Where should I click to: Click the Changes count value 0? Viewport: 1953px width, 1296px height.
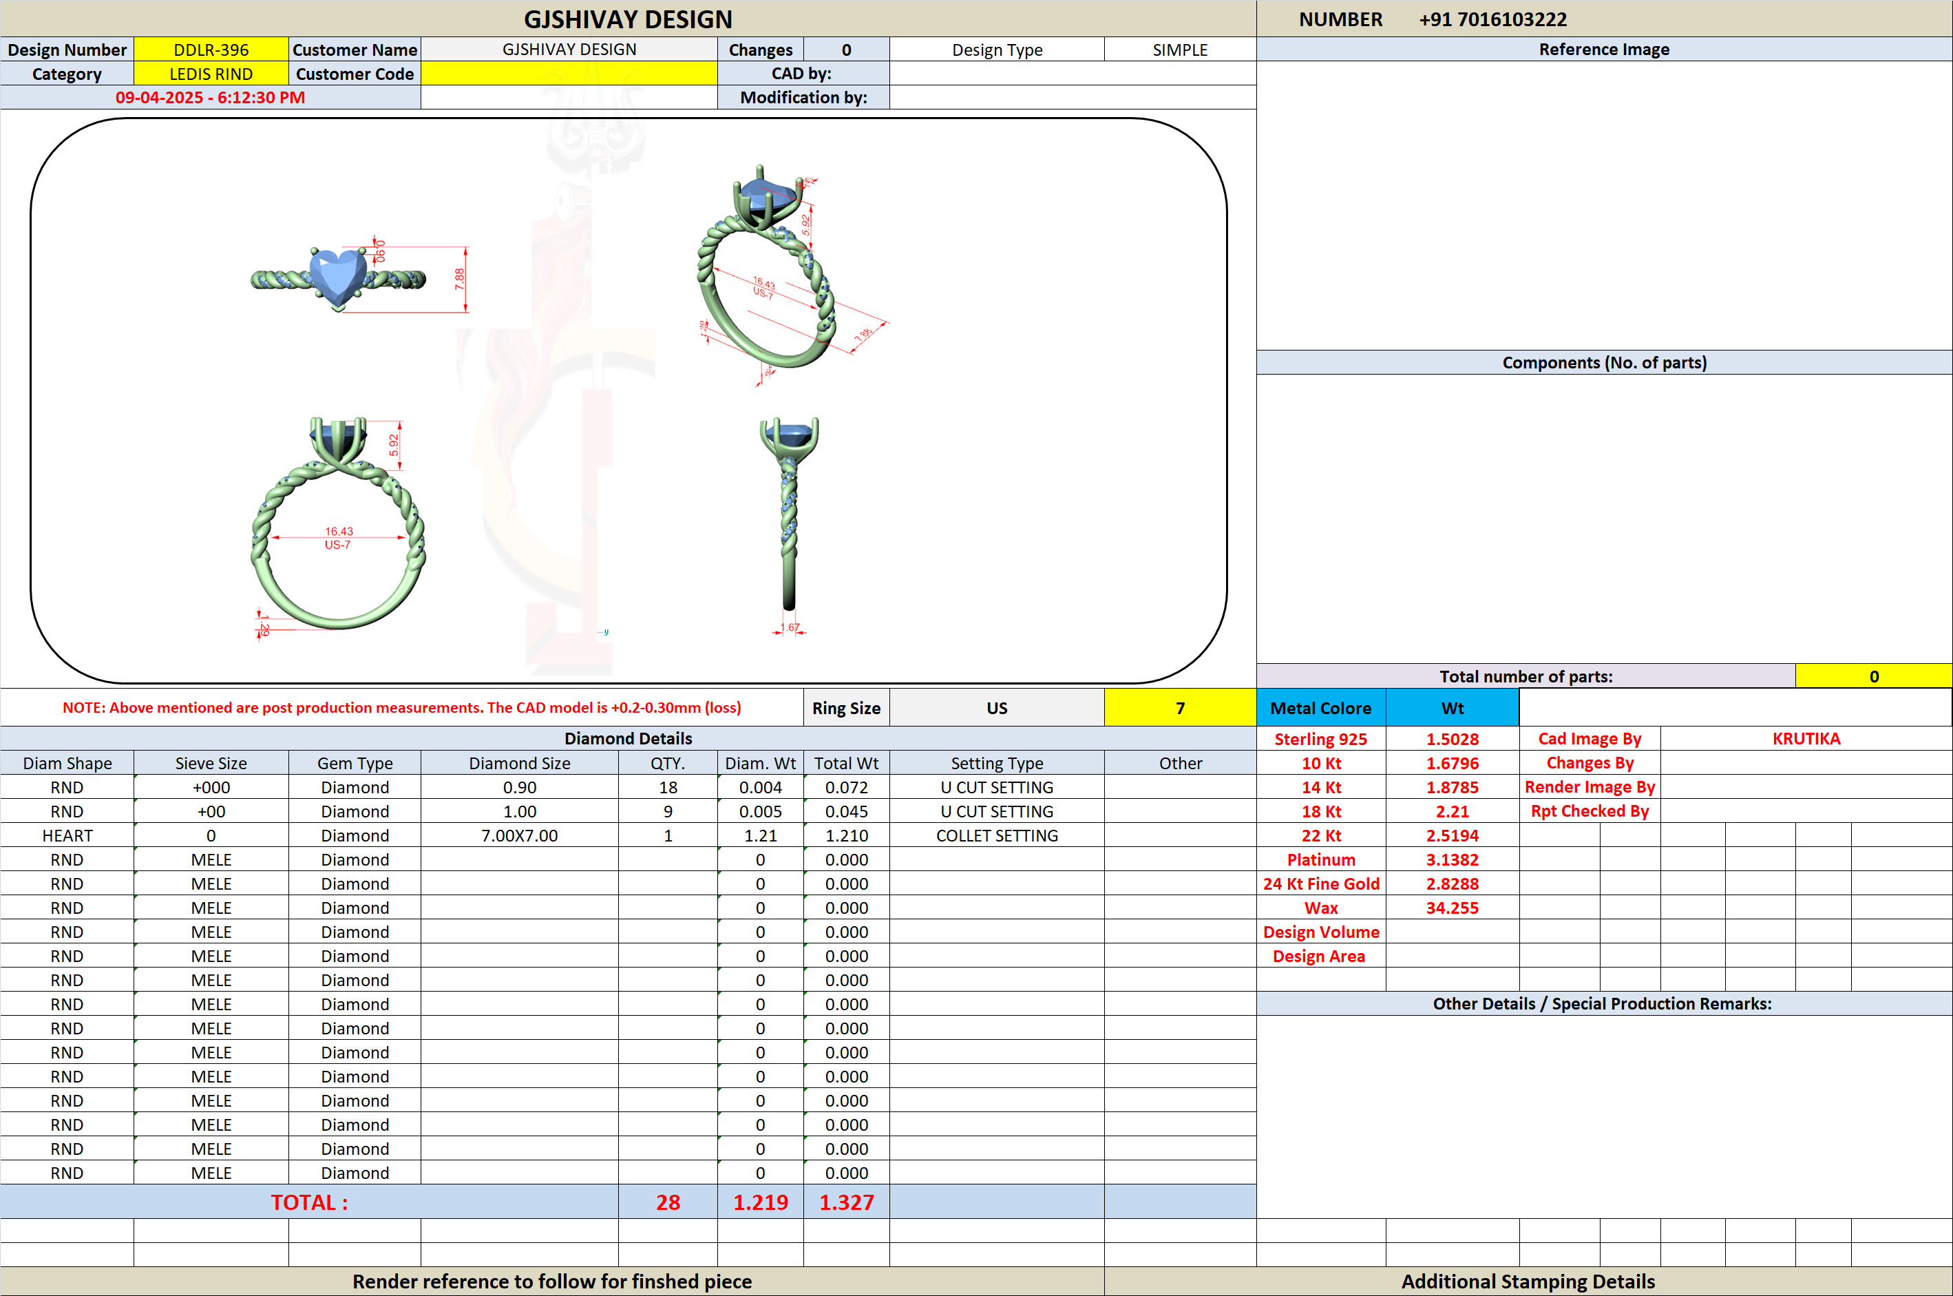(846, 50)
